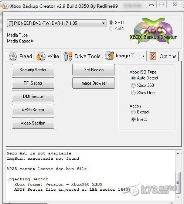
Task: Click the drive selector dropdown arrow
Action: (x=103, y=23)
